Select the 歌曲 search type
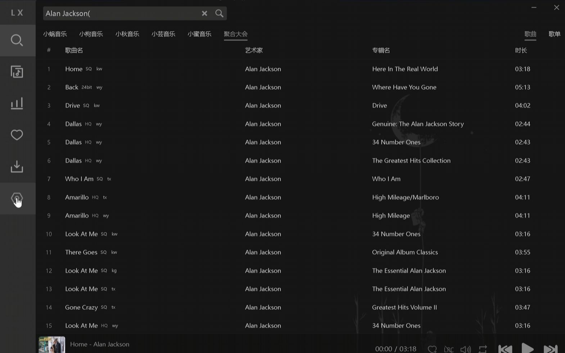 530,34
